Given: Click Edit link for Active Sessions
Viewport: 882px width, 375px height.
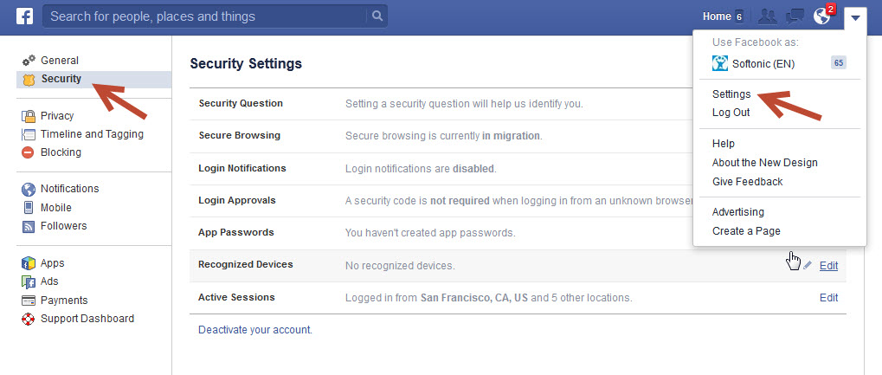Looking at the screenshot, I should [x=828, y=298].
